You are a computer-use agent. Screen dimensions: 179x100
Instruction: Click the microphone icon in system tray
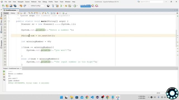tap(159, 97)
